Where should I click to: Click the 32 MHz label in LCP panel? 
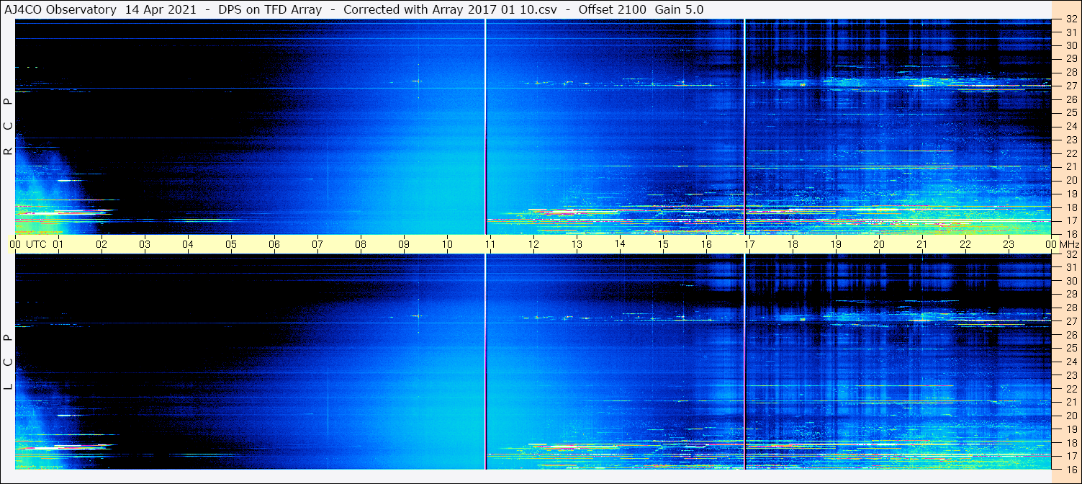tap(1071, 254)
